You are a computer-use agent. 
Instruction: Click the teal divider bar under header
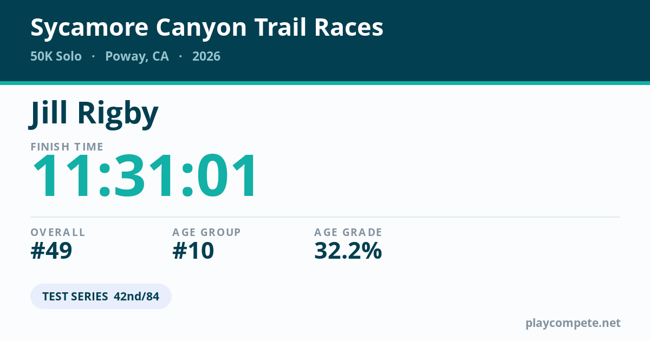325,83
